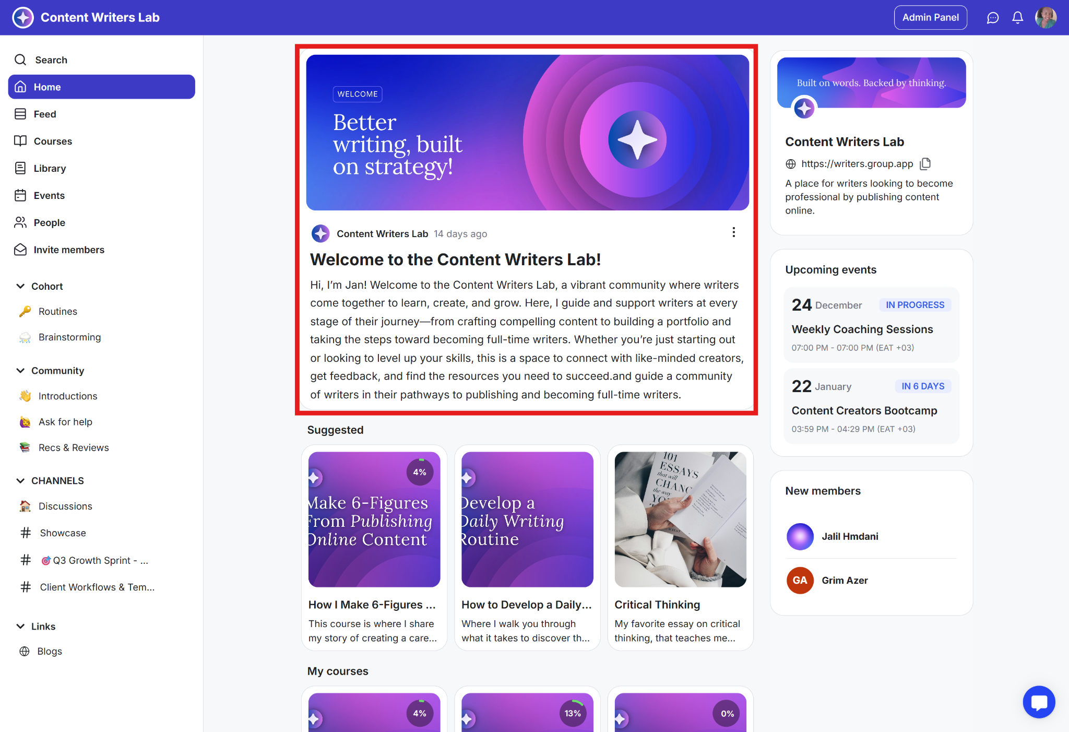1069x732 pixels.
Task: Open the chat messages icon
Action: pyautogui.click(x=992, y=18)
